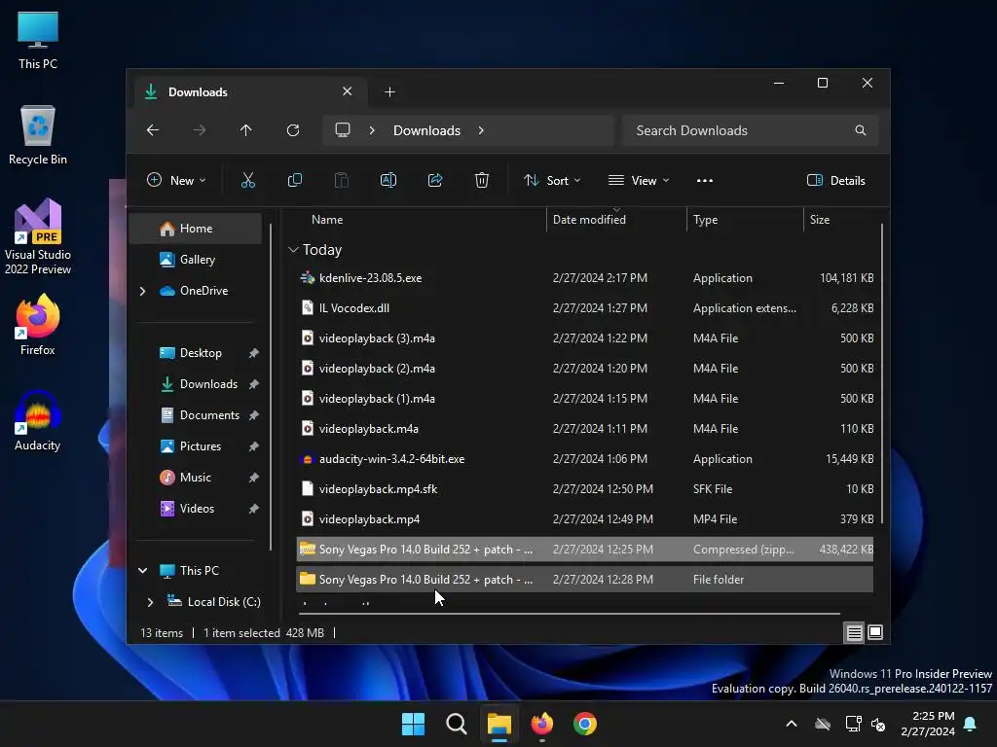Open the Sort dropdown
Viewport: 997px width, 747px height.
552,180
